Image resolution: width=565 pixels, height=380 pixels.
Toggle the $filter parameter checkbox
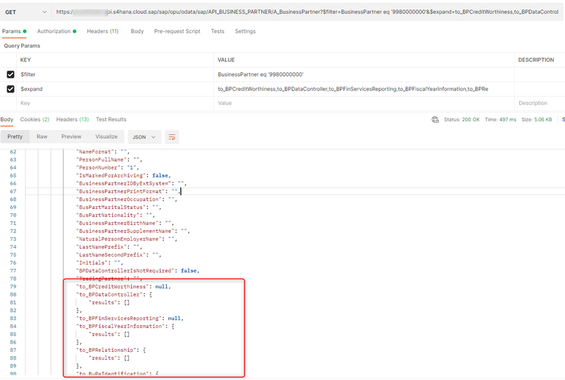(10, 75)
